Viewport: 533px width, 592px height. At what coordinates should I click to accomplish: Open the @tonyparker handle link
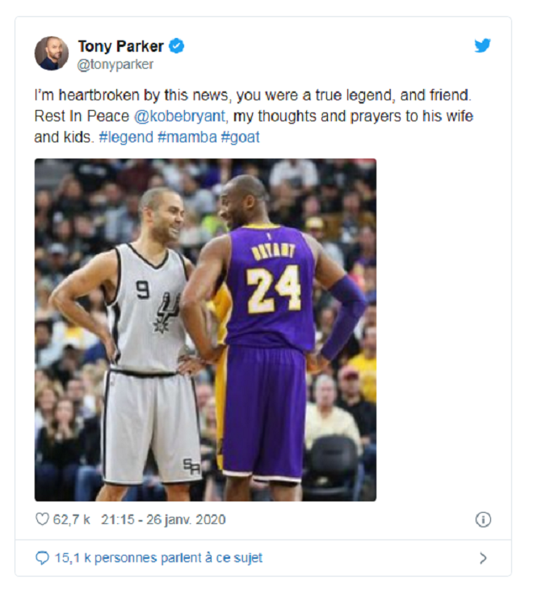tap(115, 64)
